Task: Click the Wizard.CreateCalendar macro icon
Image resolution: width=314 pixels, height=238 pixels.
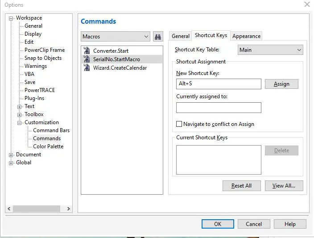Action: click(87, 68)
